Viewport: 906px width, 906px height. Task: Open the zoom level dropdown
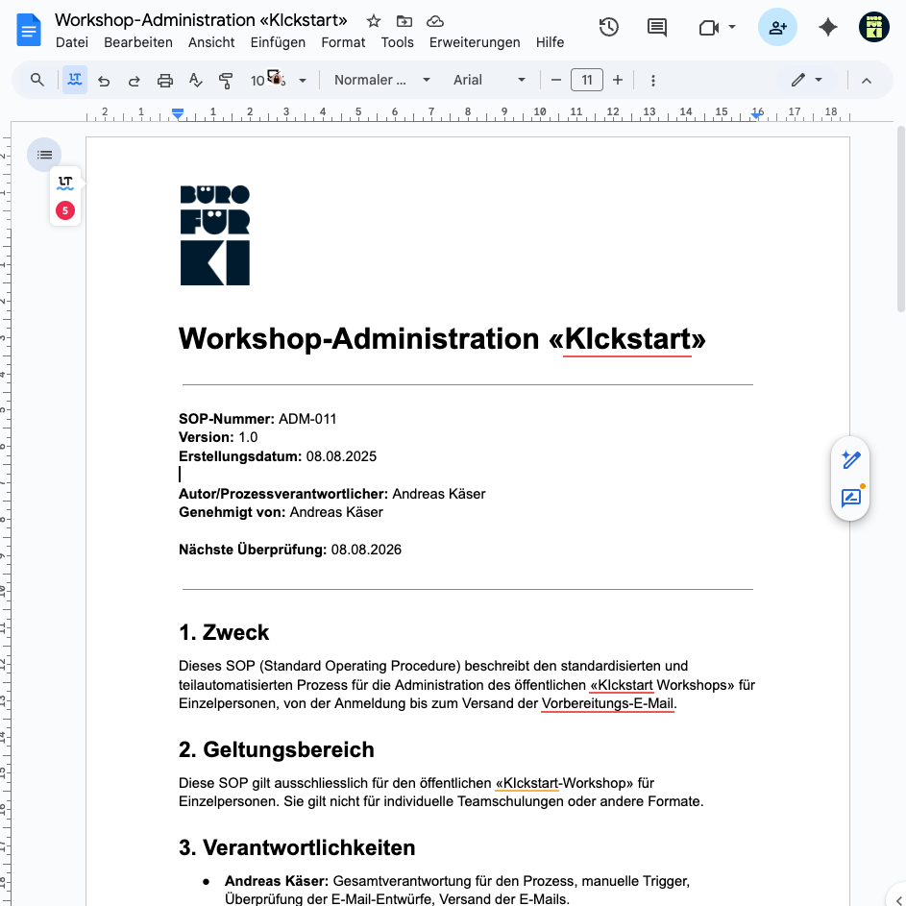coord(278,81)
